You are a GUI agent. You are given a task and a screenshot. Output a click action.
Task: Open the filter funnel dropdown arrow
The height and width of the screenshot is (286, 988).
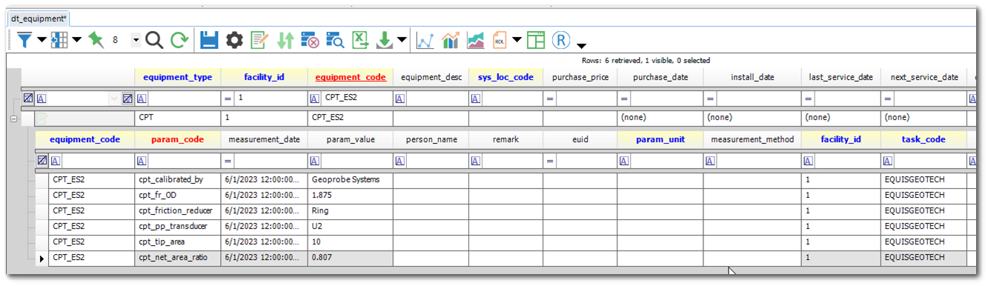coord(42,40)
